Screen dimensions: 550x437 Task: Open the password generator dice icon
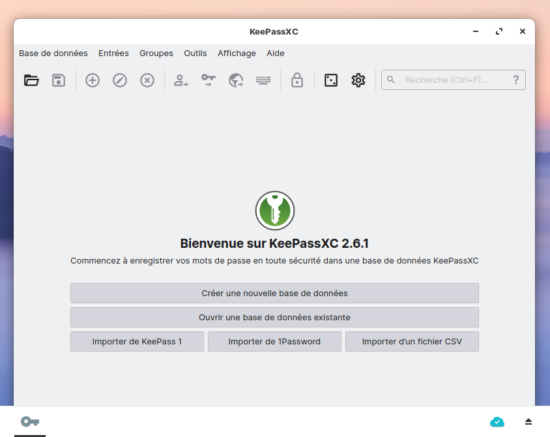tap(331, 80)
